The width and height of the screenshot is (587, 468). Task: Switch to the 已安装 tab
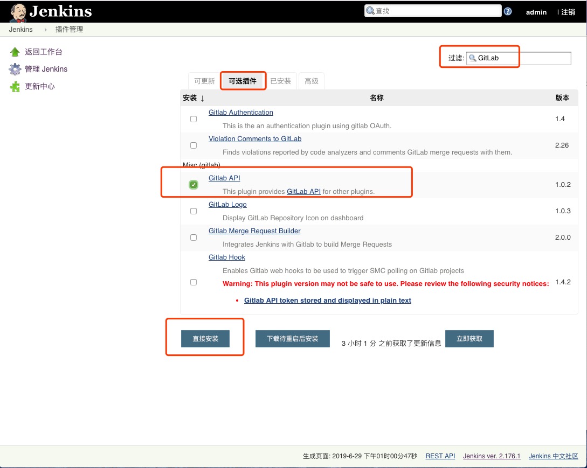tap(280, 81)
